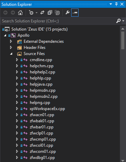Collapse the Source Files folder
The width and height of the screenshot is (126, 162).
11,54
